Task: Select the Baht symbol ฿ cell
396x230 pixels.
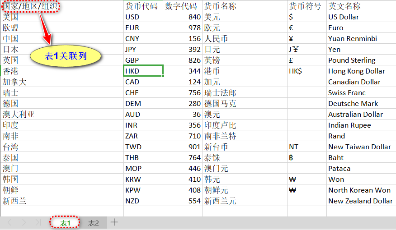Action: pos(306,158)
